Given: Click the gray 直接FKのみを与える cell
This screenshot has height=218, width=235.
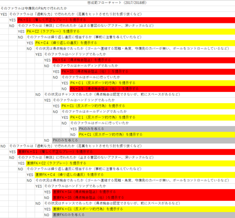Looking at the screenshot, I should point(143,215).
